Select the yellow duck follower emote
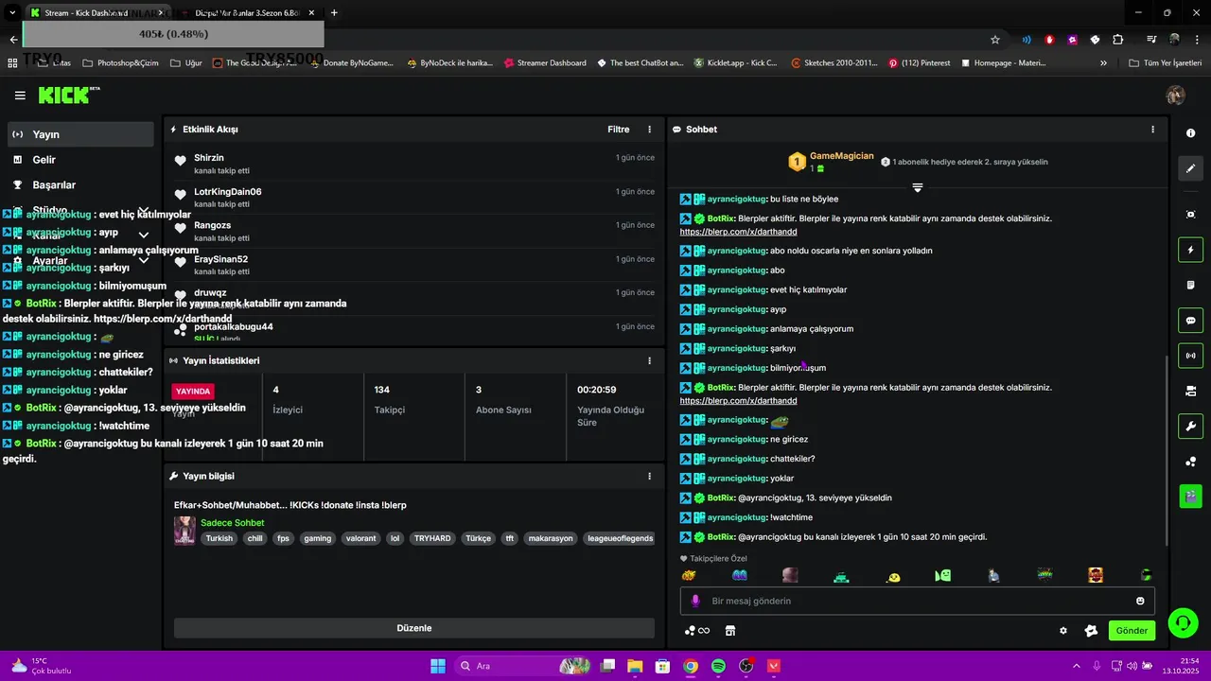This screenshot has width=1211, height=681. pyautogui.click(x=893, y=575)
